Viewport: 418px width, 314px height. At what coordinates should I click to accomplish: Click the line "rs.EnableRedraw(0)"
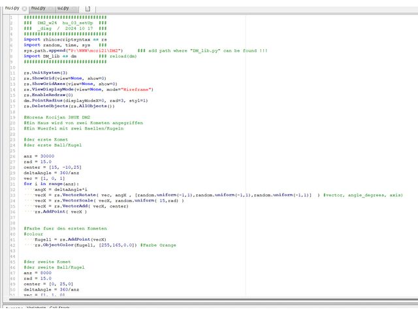point(48,95)
